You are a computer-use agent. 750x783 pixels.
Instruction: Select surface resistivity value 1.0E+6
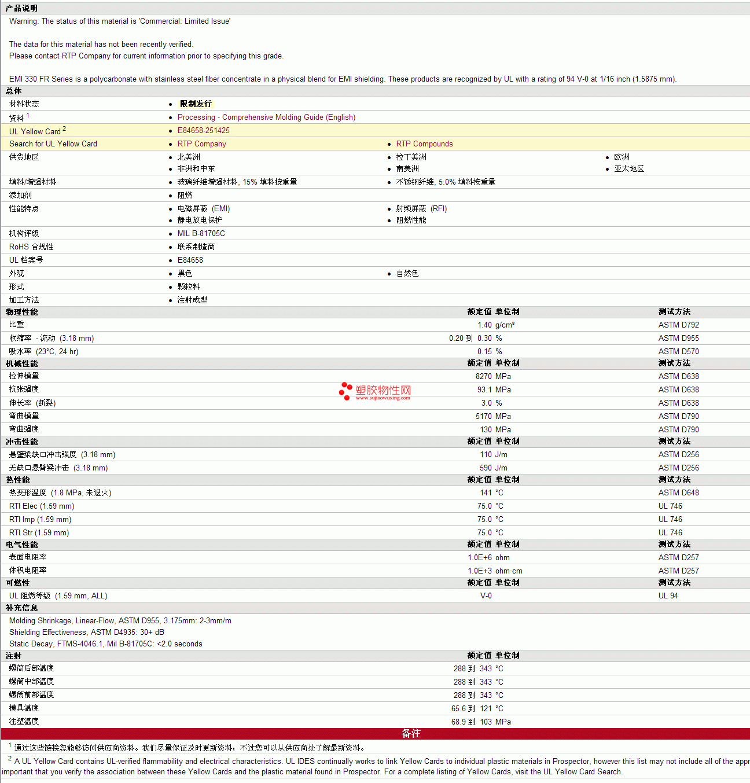pos(480,557)
